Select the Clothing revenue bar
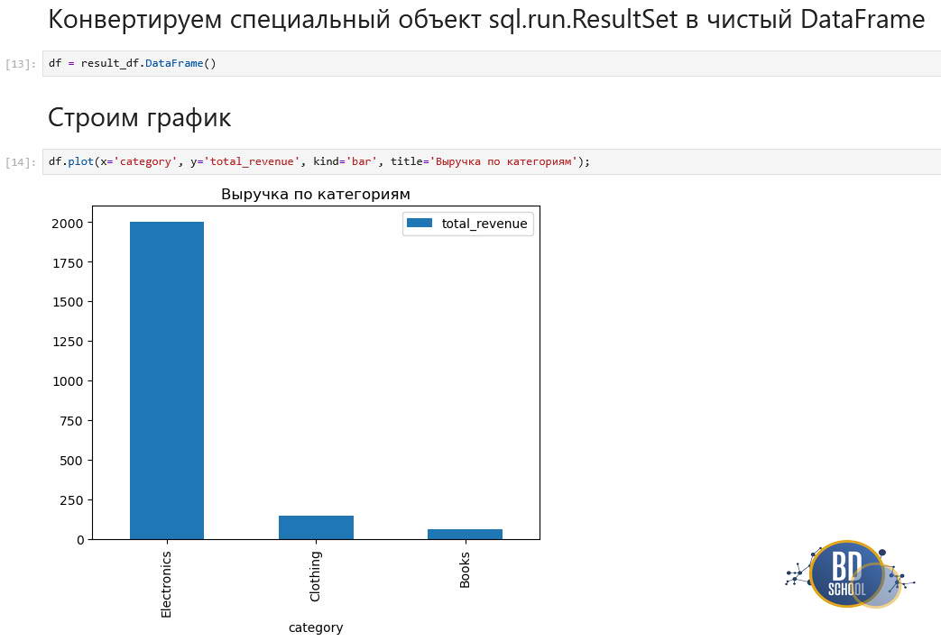The height and width of the screenshot is (641, 941). point(315,527)
